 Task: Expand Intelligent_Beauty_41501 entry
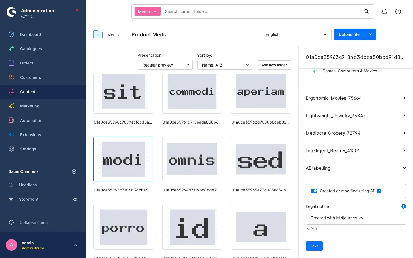356,151
